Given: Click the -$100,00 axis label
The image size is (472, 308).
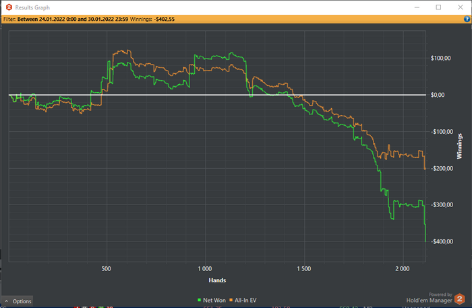Looking at the screenshot, I should 442,132.
